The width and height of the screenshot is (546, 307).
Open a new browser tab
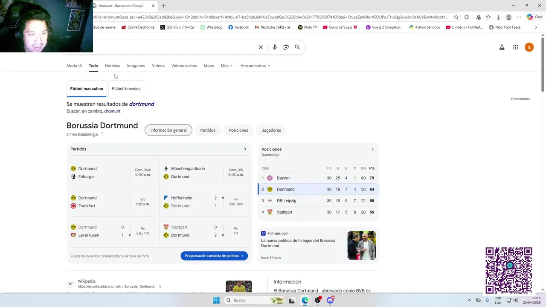pos(163,6)
